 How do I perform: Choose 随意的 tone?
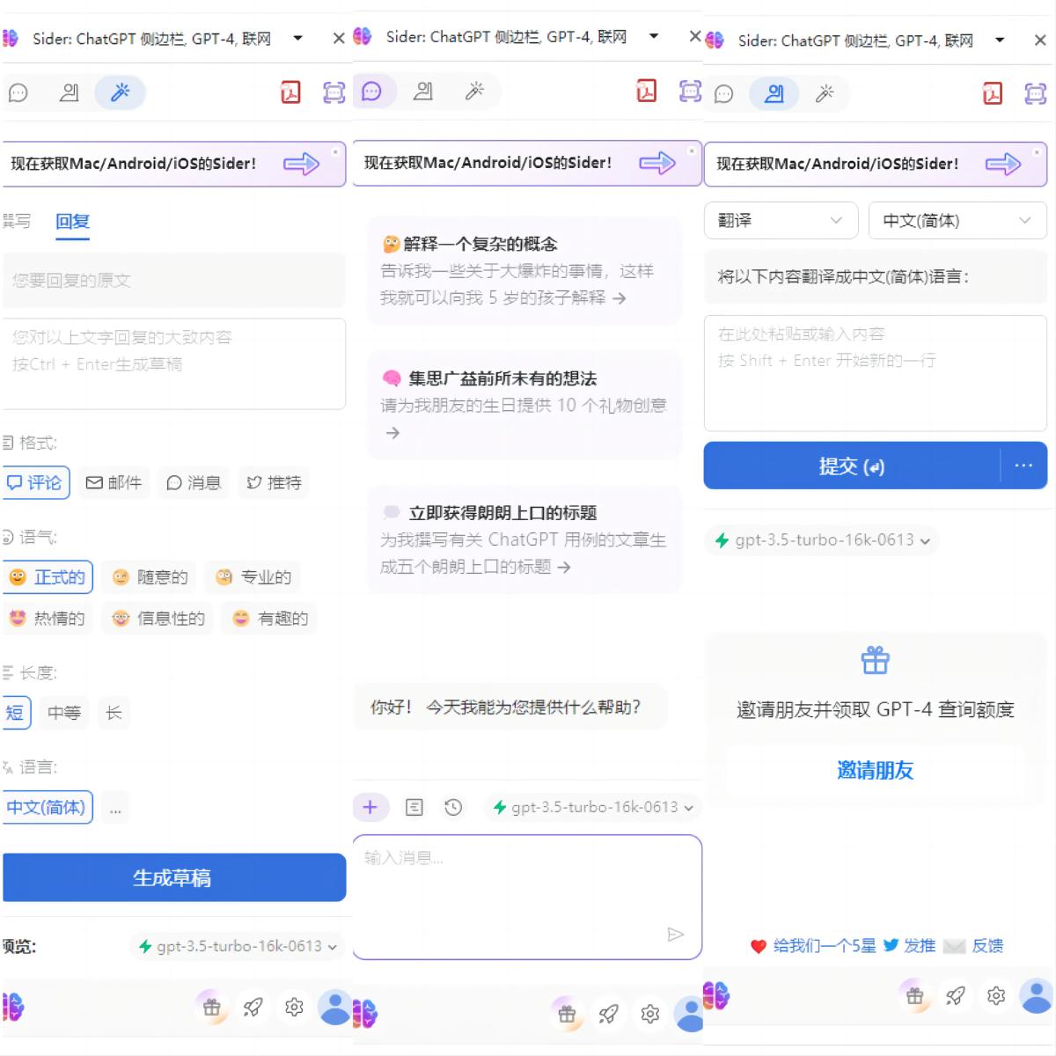[150, 577]
